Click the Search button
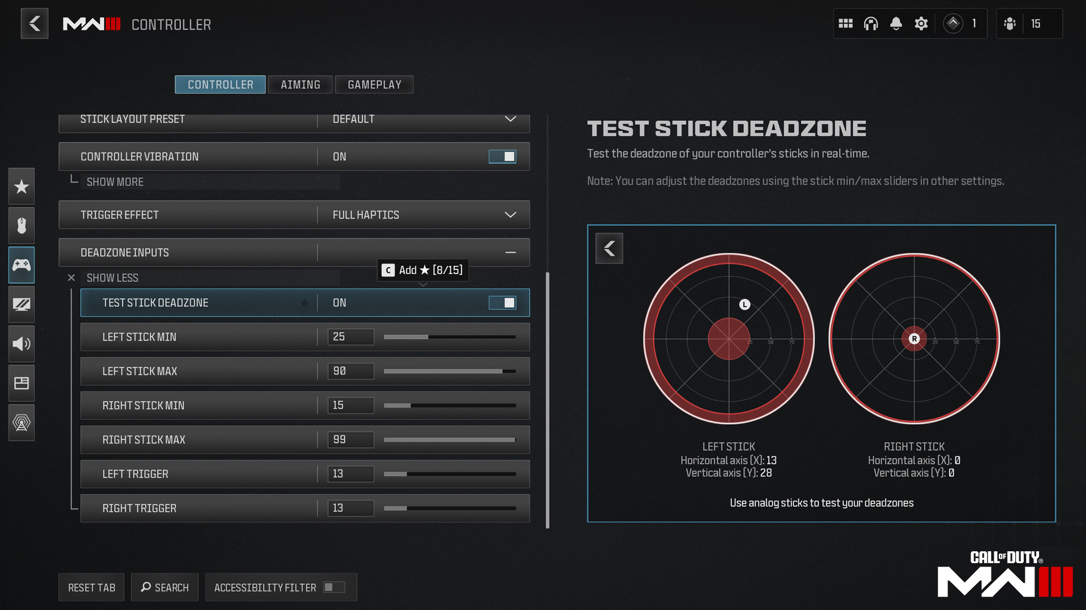The height and width of the screenshot is (610, 1086). coord(163,587)
